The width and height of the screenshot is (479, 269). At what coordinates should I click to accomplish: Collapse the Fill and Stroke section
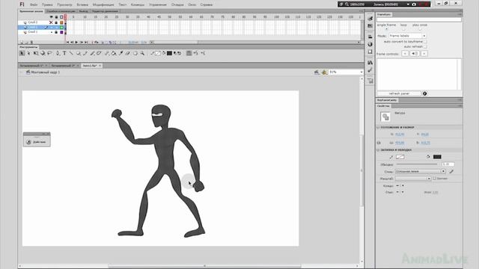pos(378,150)
